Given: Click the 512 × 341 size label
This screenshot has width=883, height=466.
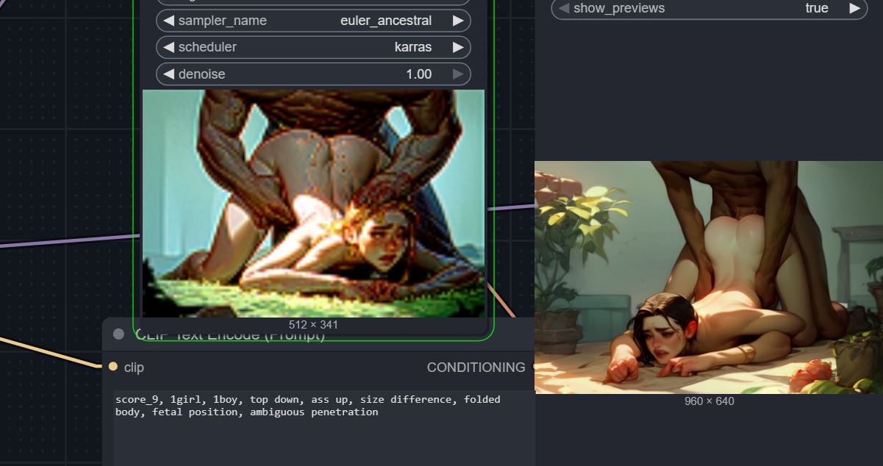Looking at the screenshot, I should [x=313, y=324].
